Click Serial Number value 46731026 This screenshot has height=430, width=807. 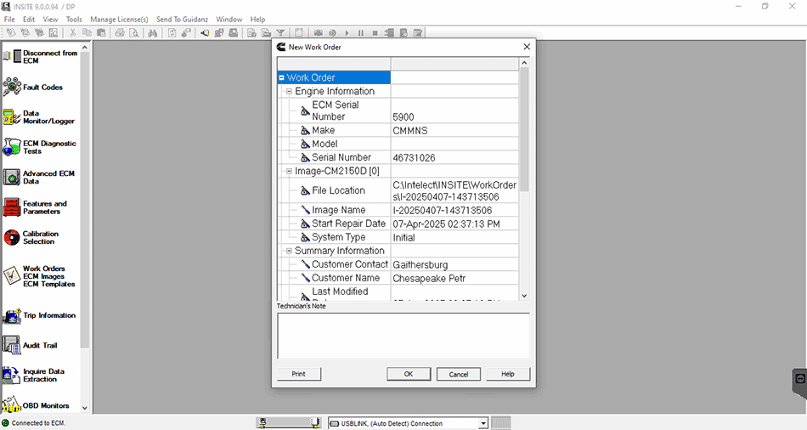414,157
